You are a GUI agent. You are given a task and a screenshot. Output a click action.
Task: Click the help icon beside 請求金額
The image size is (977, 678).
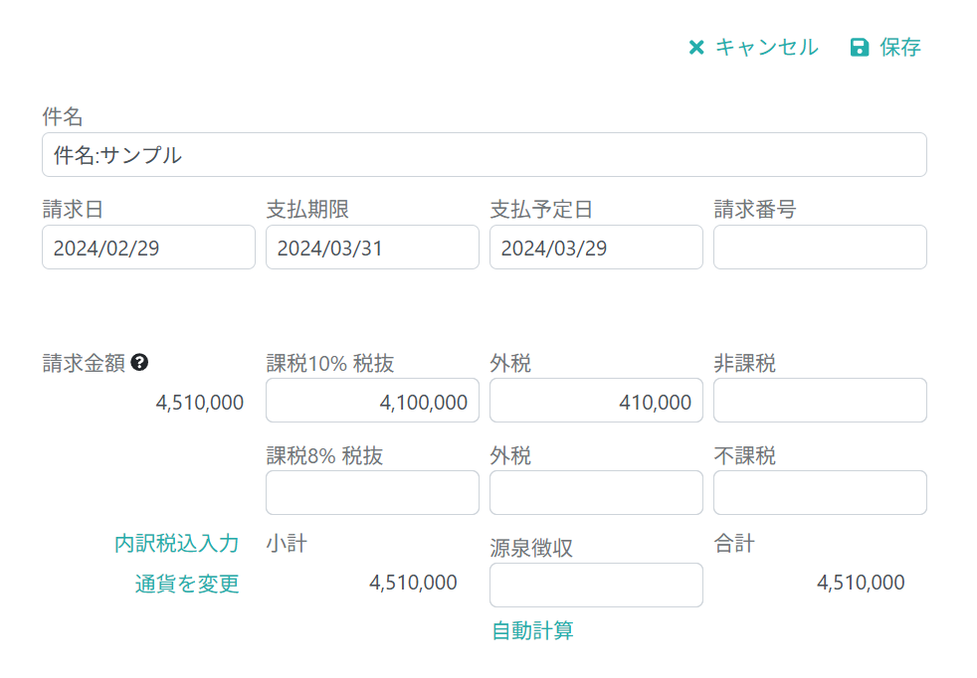pos(140,363)
